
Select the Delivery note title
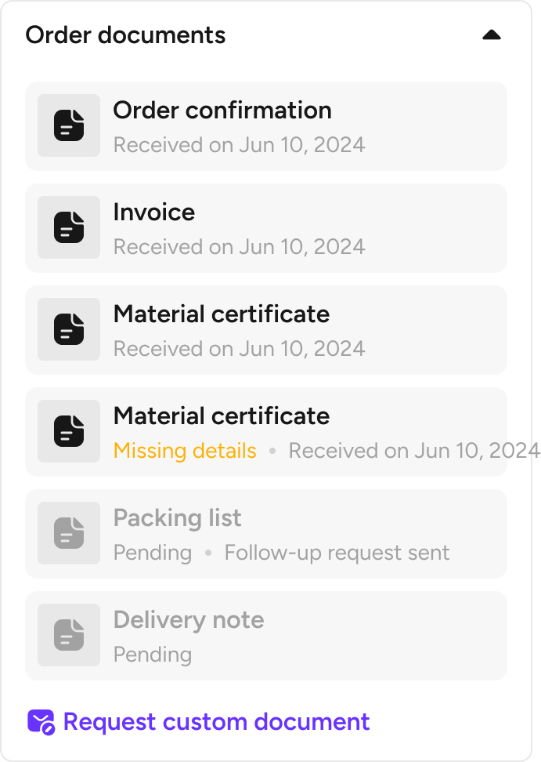pos(189,620)
